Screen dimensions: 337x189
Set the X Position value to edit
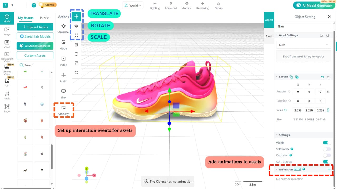[298, 91]
